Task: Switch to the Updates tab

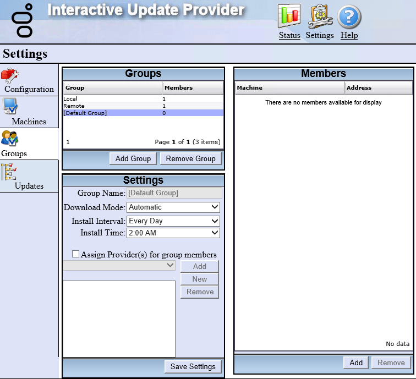Action: coord(29,176)
